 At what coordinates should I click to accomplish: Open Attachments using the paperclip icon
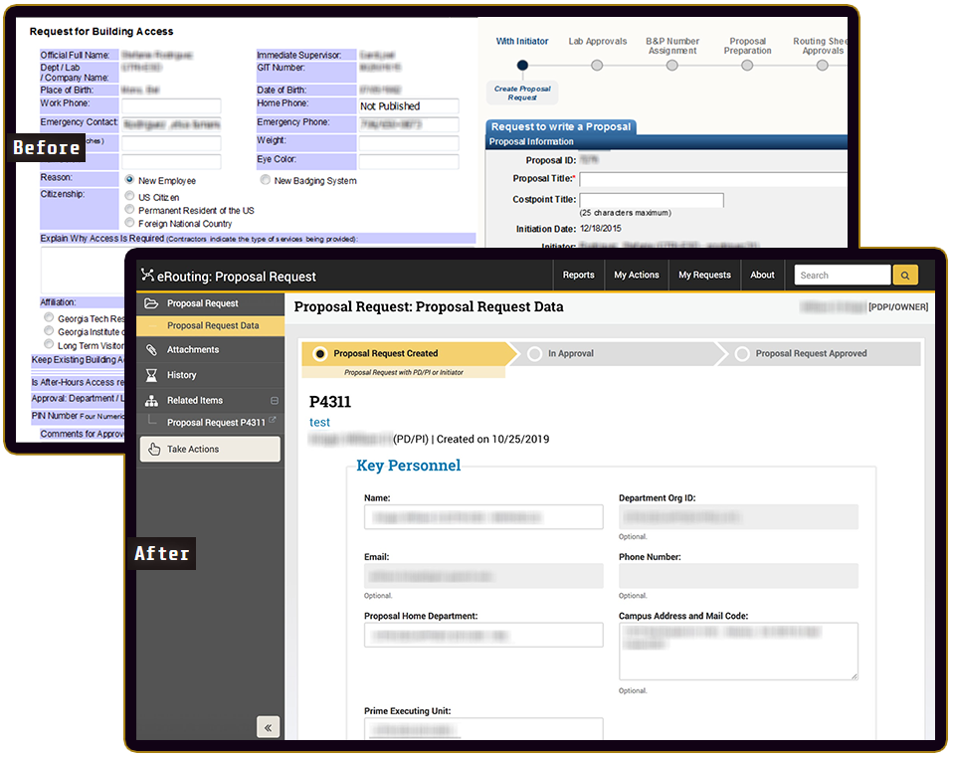(x=153, y=348)
